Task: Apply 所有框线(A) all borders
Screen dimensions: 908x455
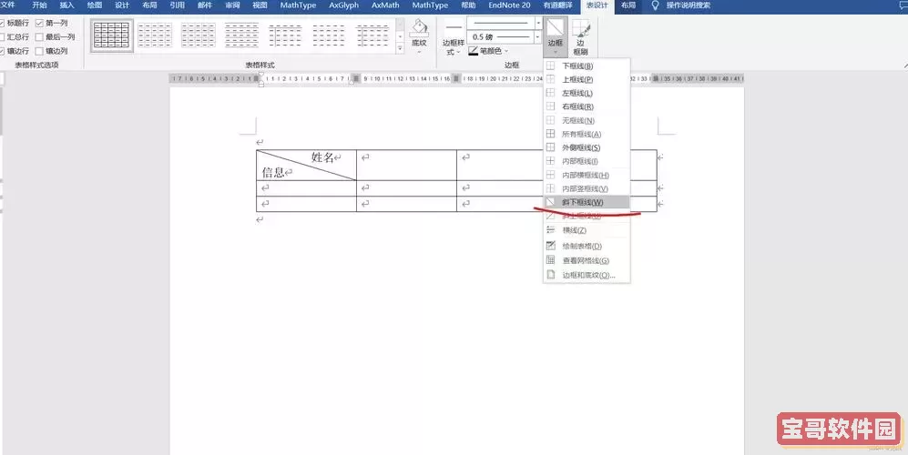Action: [586, 135]
